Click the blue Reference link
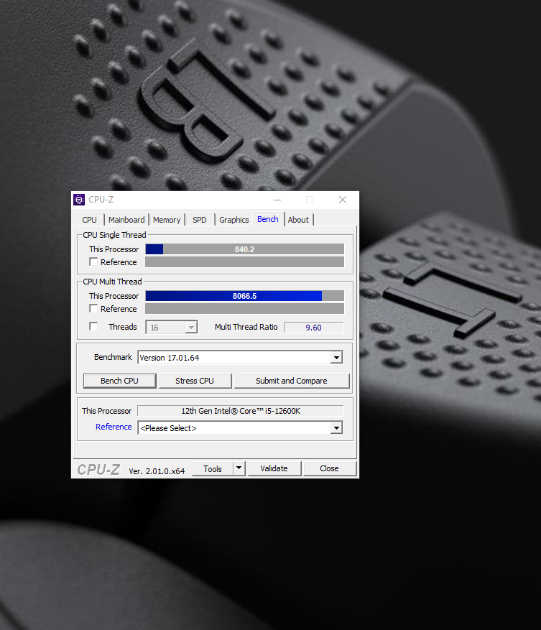The height and width of the screenshot is (630, 541). tap(114, 427)
